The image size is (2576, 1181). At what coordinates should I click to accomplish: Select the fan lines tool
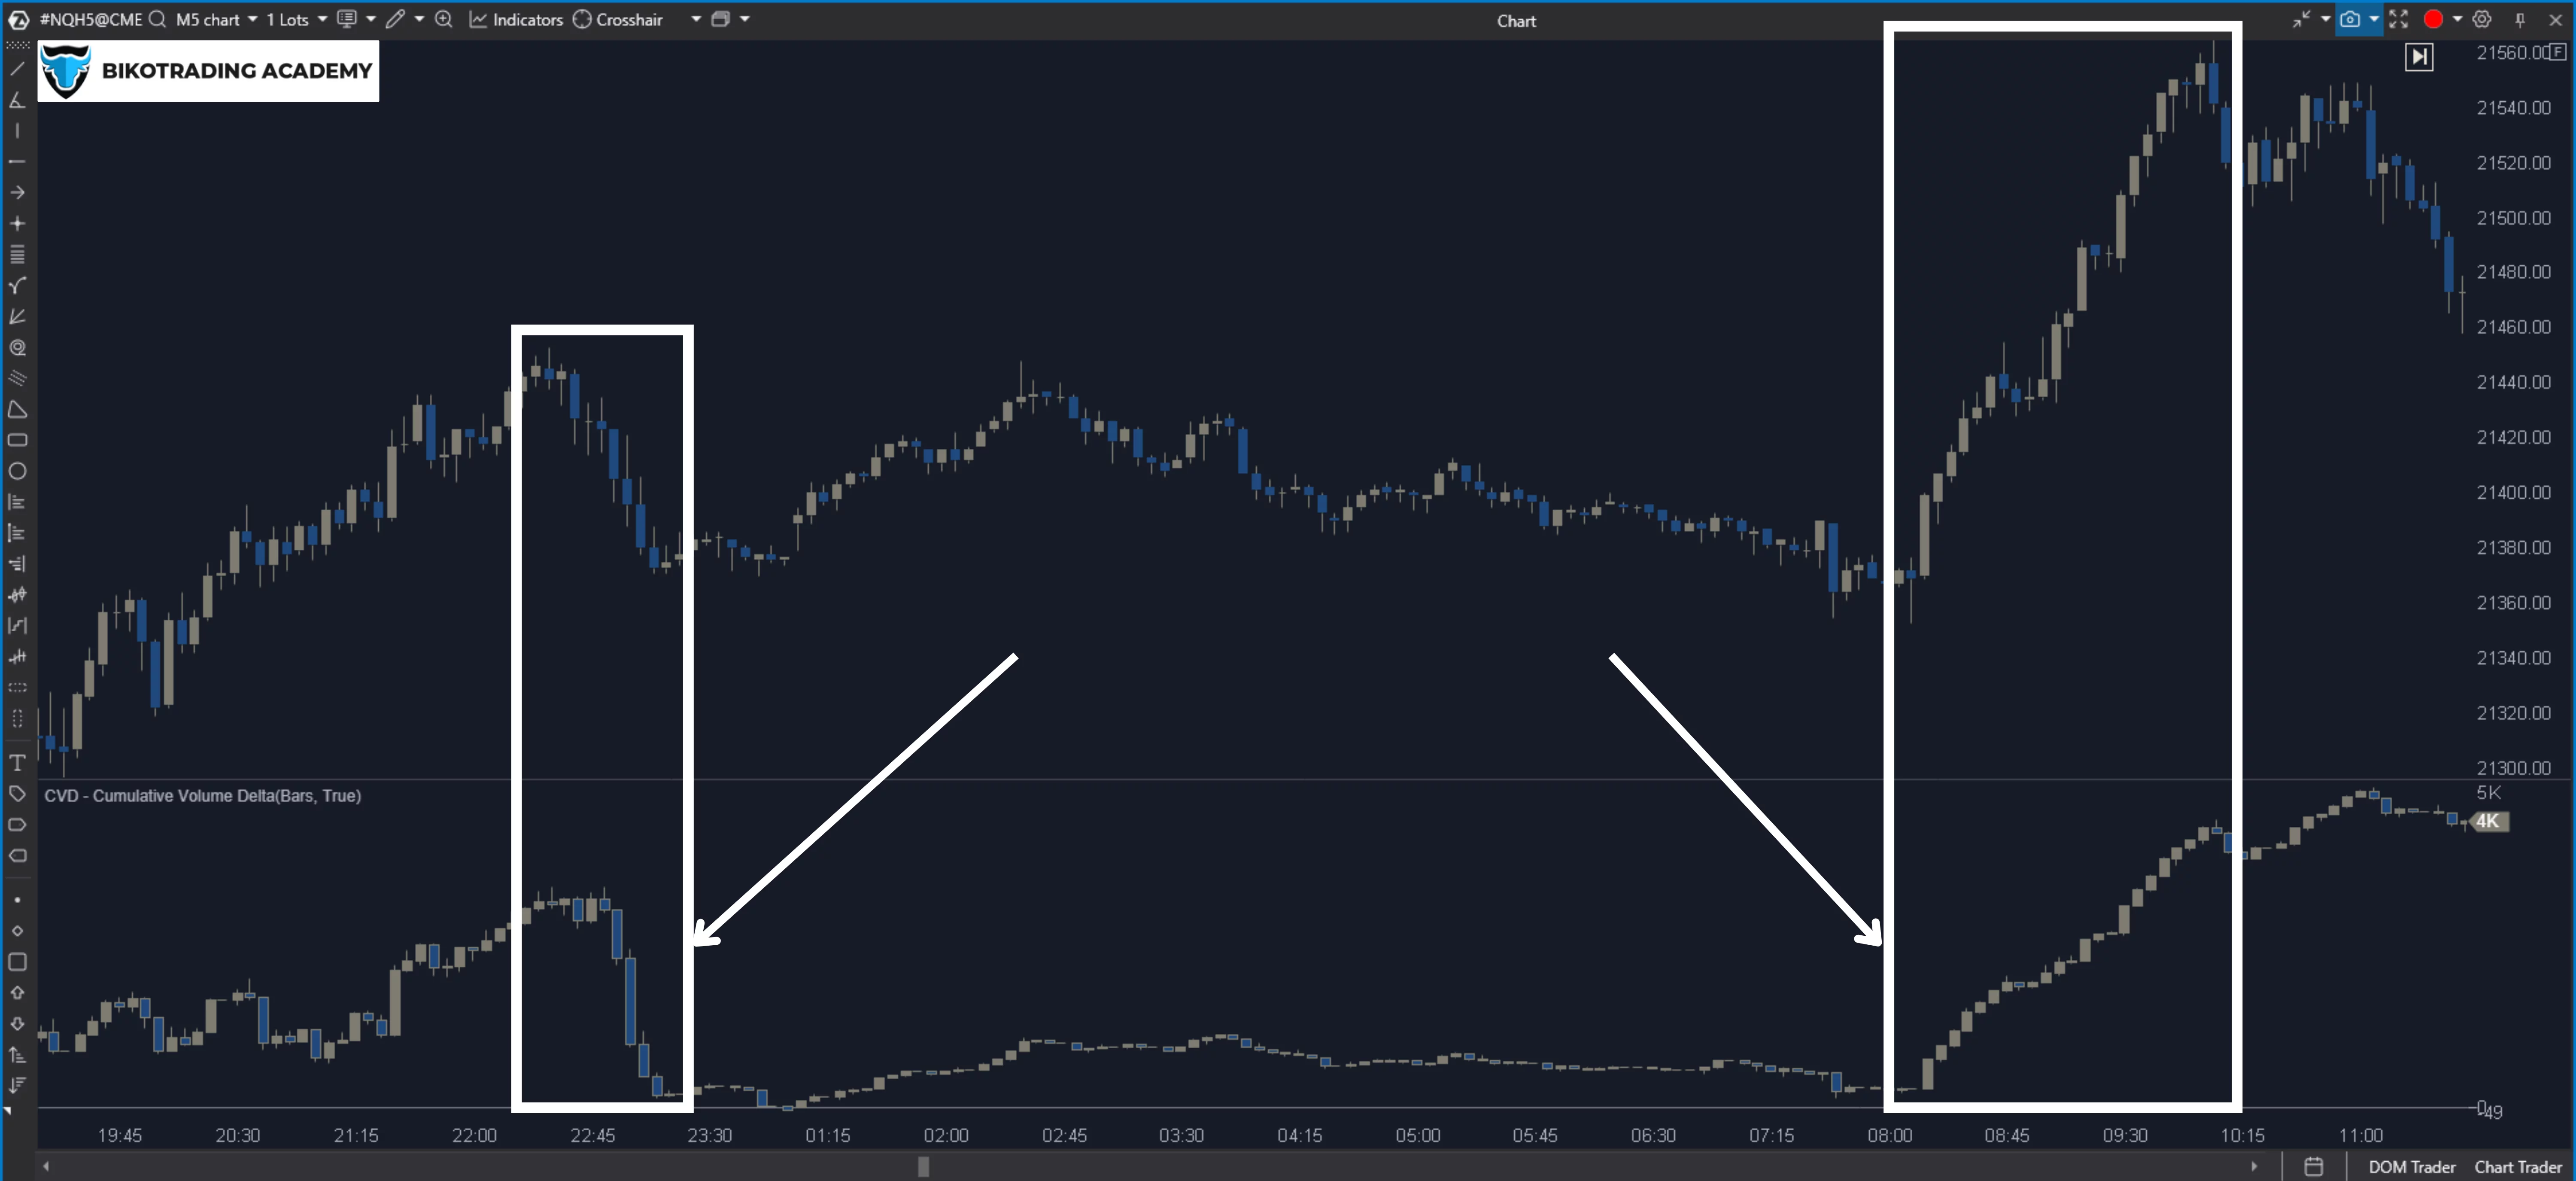(x=17, y=316)
